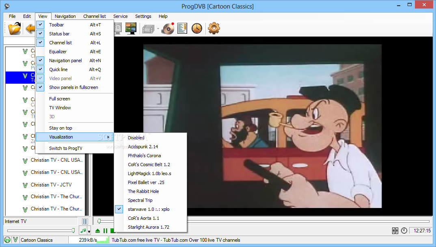Enable the Equalizer panel
Image resolution: width=436 pixels, height=247 pixels.
pyautogui.click(x=75, y=52)
